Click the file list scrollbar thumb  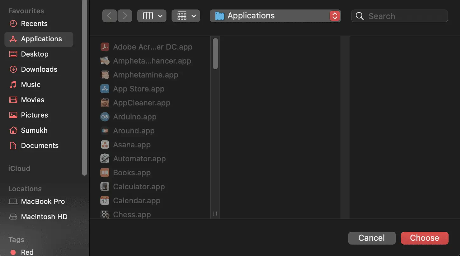[215, 54]
